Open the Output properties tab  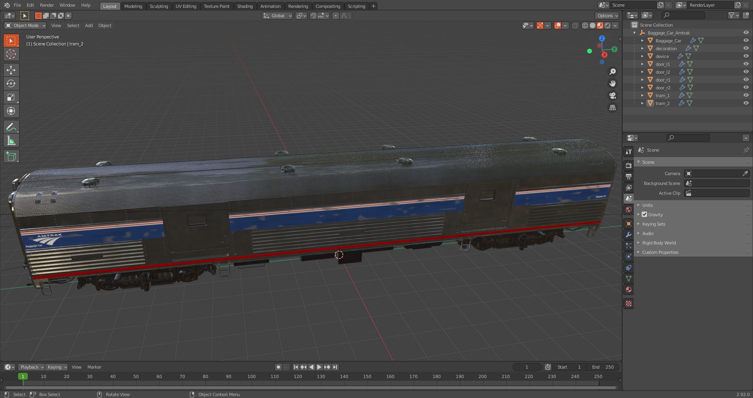629,177
